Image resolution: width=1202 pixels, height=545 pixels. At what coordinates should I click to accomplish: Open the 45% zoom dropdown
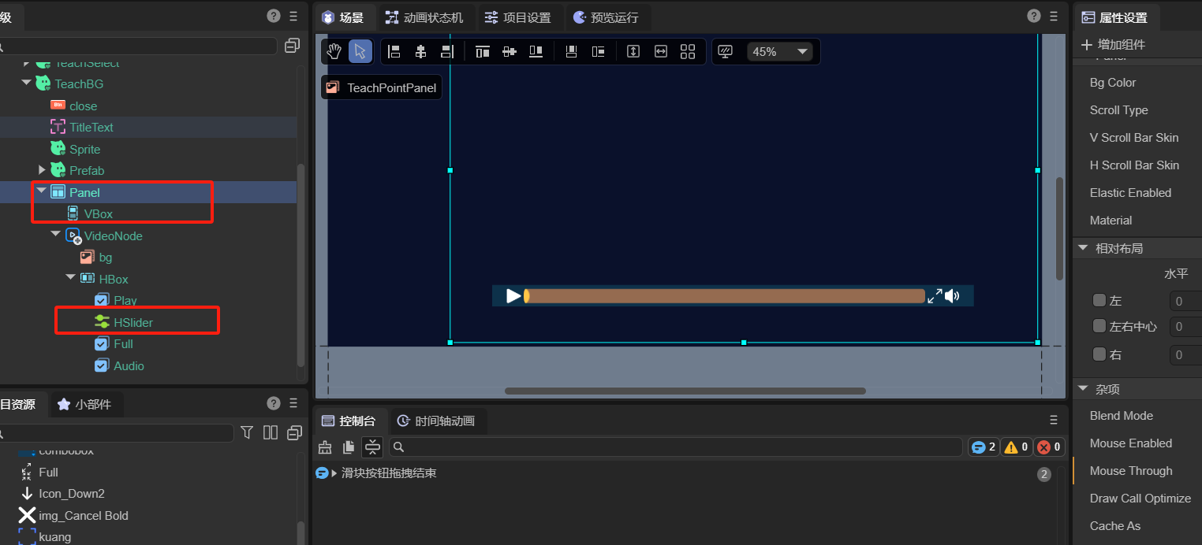pyautogui.click(x=779, y=52)
